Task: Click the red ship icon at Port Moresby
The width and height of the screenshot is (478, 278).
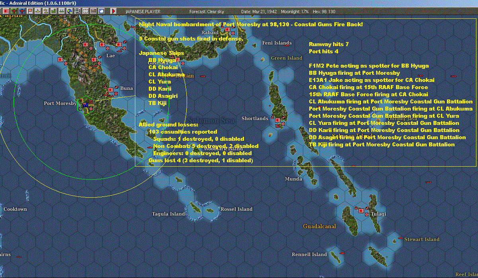Action: (x=91, y=102)
